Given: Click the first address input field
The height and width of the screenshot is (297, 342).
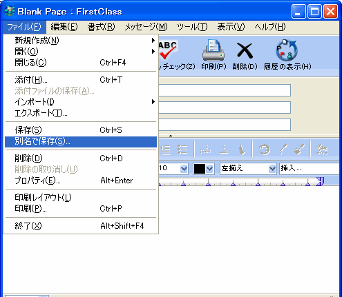Looking at the screenshot, I should click(225, 90).
